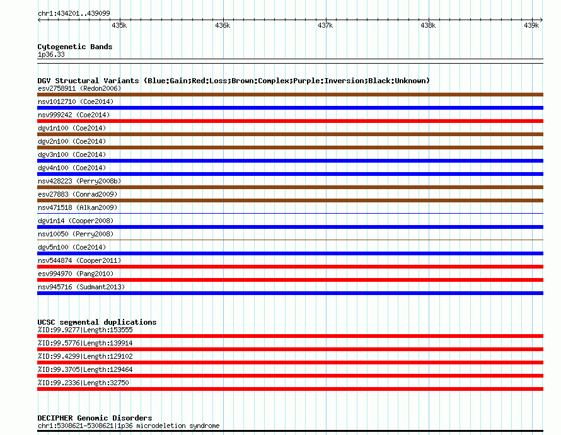
Task: Click the red bar under %ID:99.5776
Action: (290, 349)
